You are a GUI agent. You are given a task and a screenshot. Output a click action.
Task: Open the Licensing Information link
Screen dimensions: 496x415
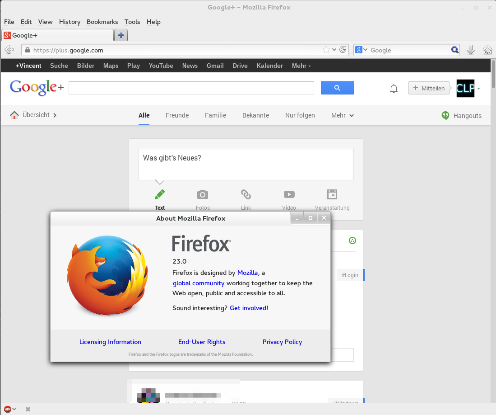coord(110,342)
